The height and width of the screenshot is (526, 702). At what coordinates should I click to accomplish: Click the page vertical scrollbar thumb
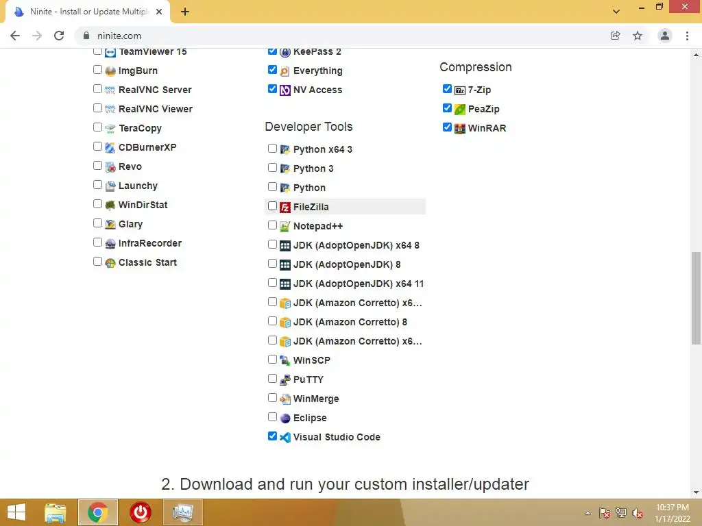[696, 298]
